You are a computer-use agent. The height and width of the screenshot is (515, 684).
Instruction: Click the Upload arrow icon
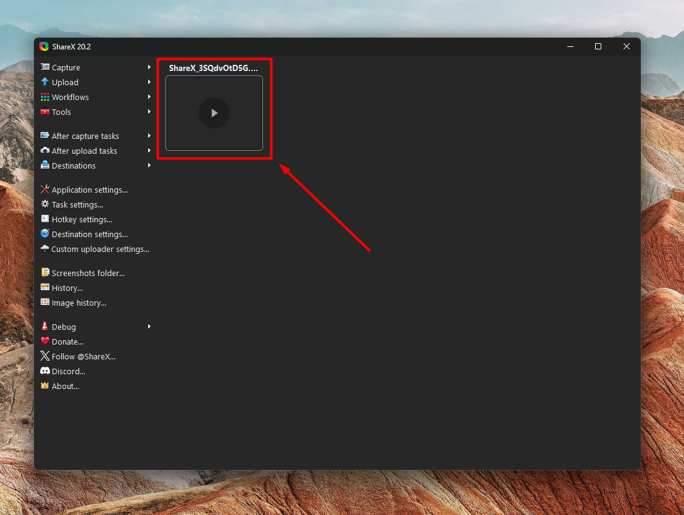(x=45, y=82)
